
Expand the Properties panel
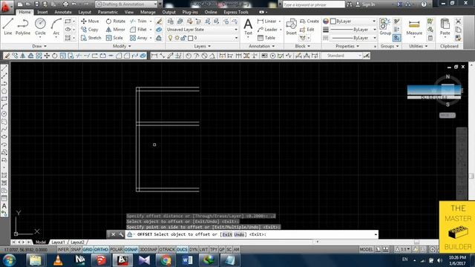[x=347, y=46]
